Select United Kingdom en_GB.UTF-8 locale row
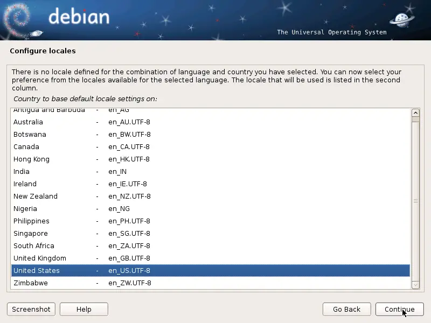The width and height of the screenshot is (431, 323). click(211, 258)
